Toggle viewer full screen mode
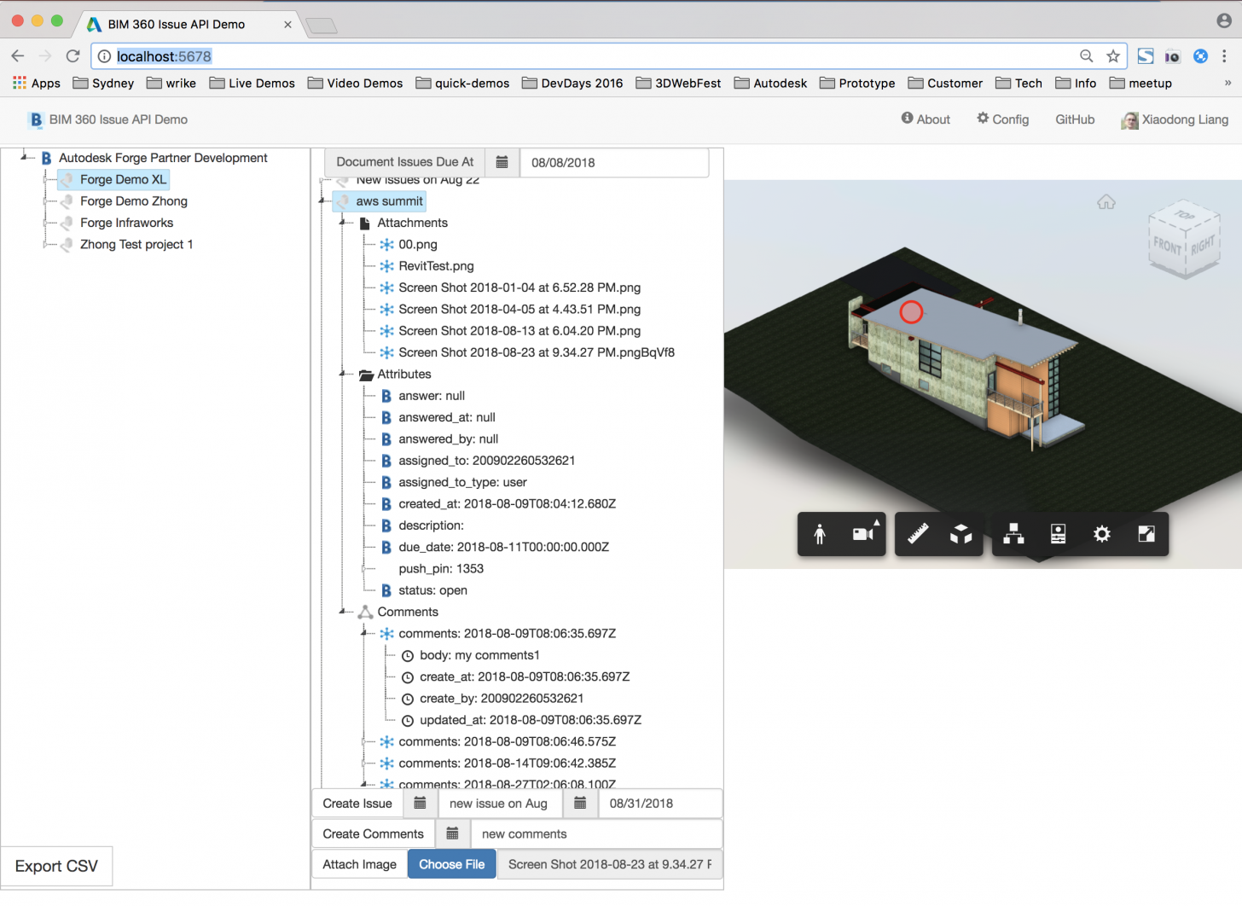Viewport: 1242px width, 906px height. pyautogui.click(x=1146, y=534)
